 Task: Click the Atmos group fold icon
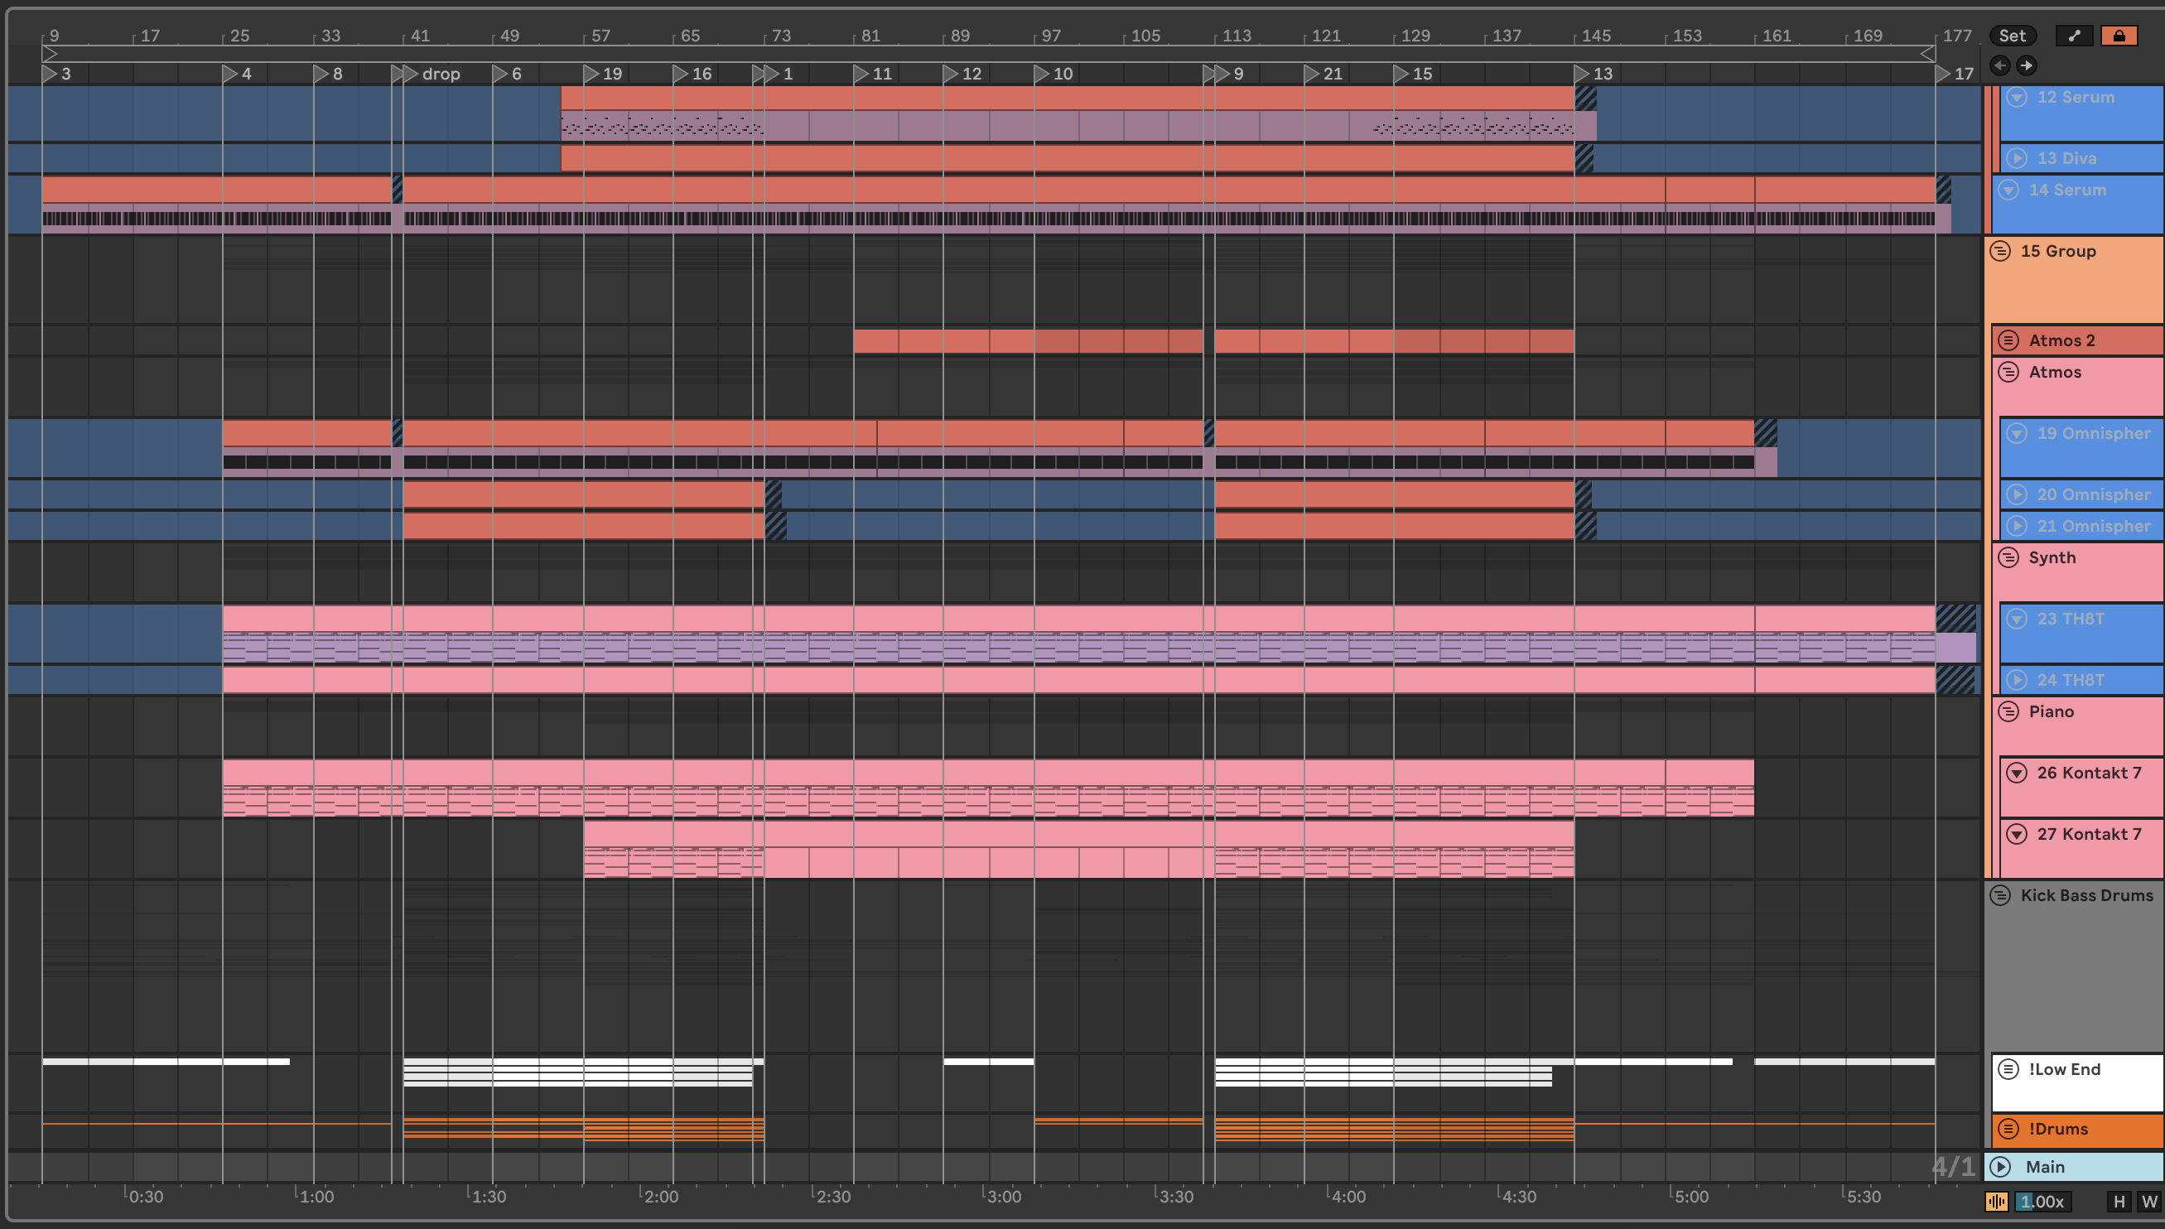click(2008, 371)
